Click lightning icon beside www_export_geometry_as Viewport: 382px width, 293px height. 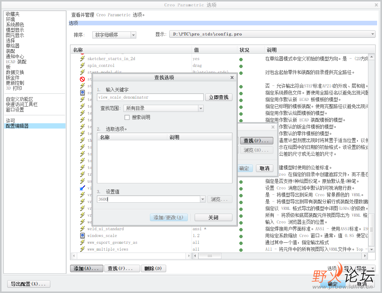(83, 242)
